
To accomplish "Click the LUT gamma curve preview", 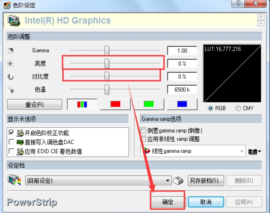I will [232, 73].
